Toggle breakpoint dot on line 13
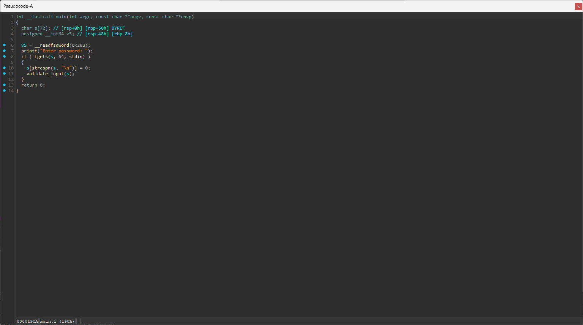This screenshot has height=325, width=583. coord(5,85)
